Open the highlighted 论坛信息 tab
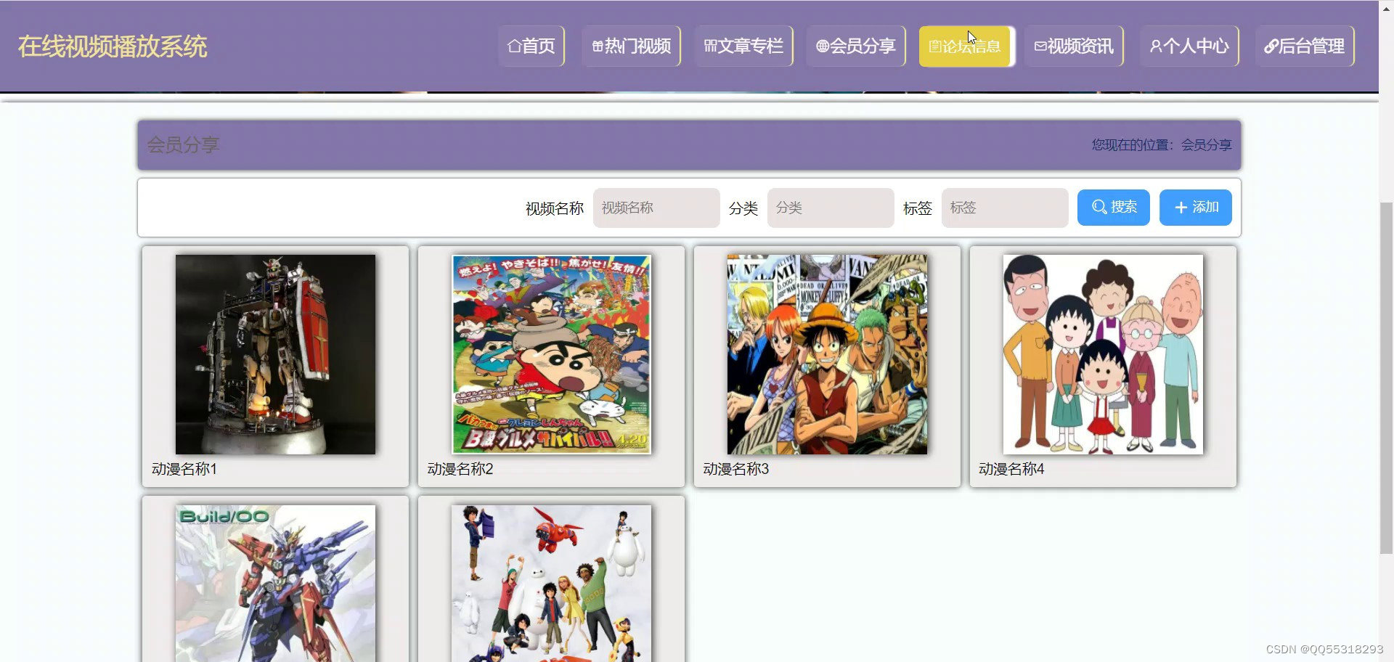1394x662 pixels. pos(966,46)
